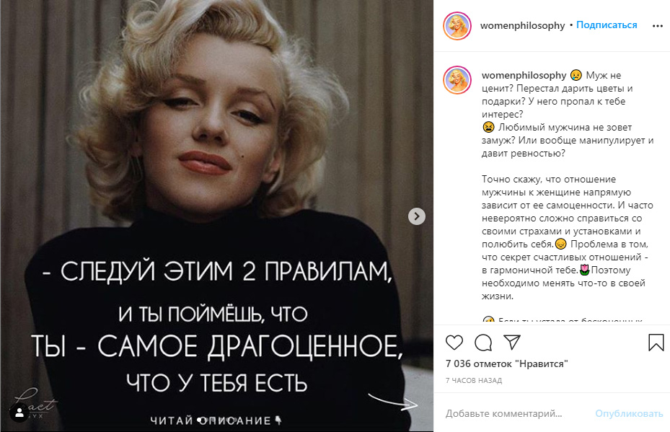Click the white arrow graphic on image
This screenshot has width=670, height=432.
[394, 402]
